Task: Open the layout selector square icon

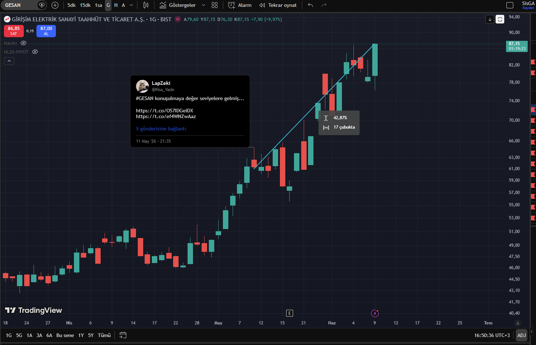Action: click(510, 5)
